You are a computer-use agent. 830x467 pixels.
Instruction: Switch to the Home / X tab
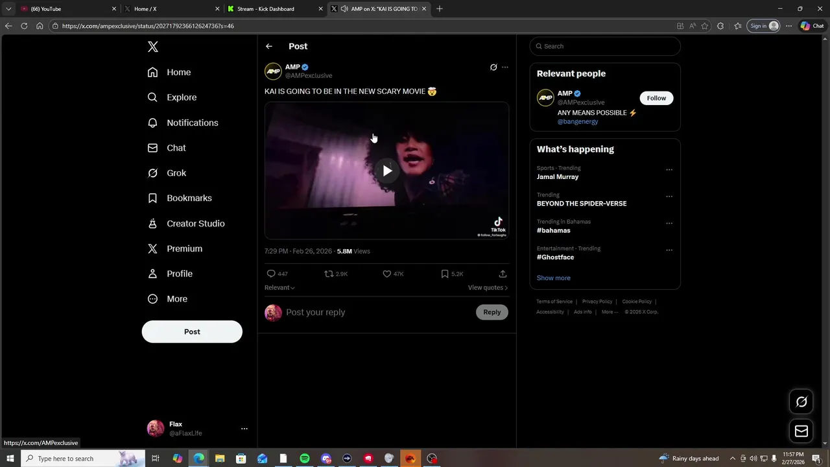172,9
